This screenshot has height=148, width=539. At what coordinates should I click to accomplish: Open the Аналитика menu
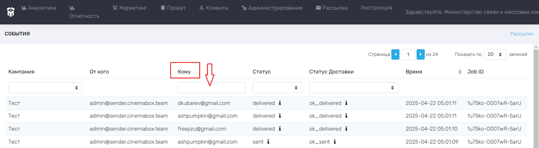click(x=39, y=8)
